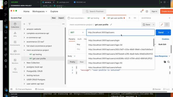
Task: Select the Auth tab
Action: click(79, 39)
